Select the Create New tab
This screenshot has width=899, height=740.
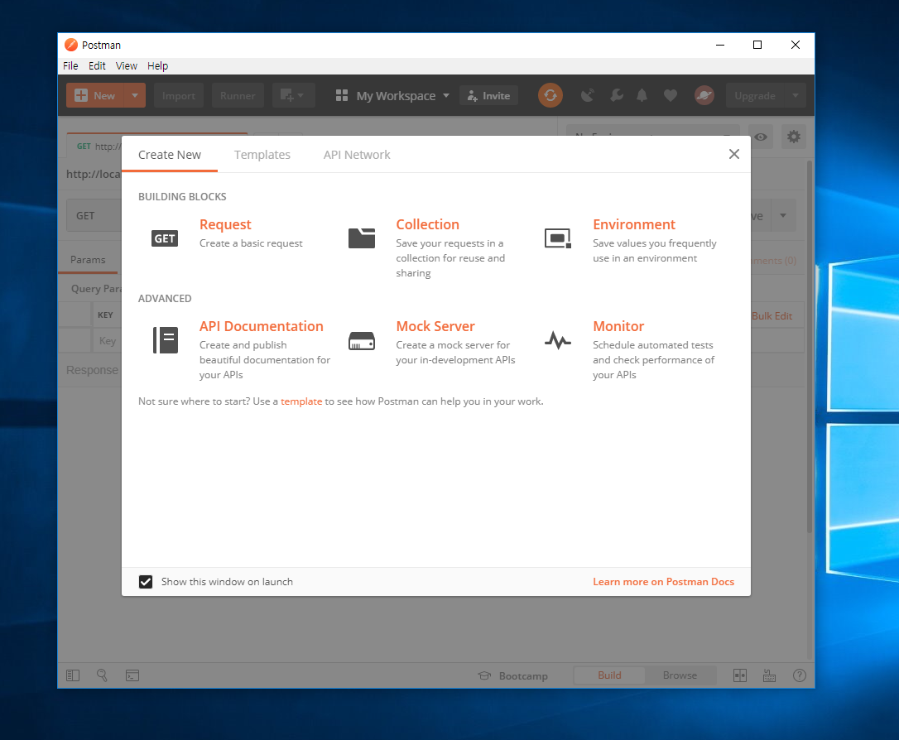pyautogui.click(x=170, y=155)
